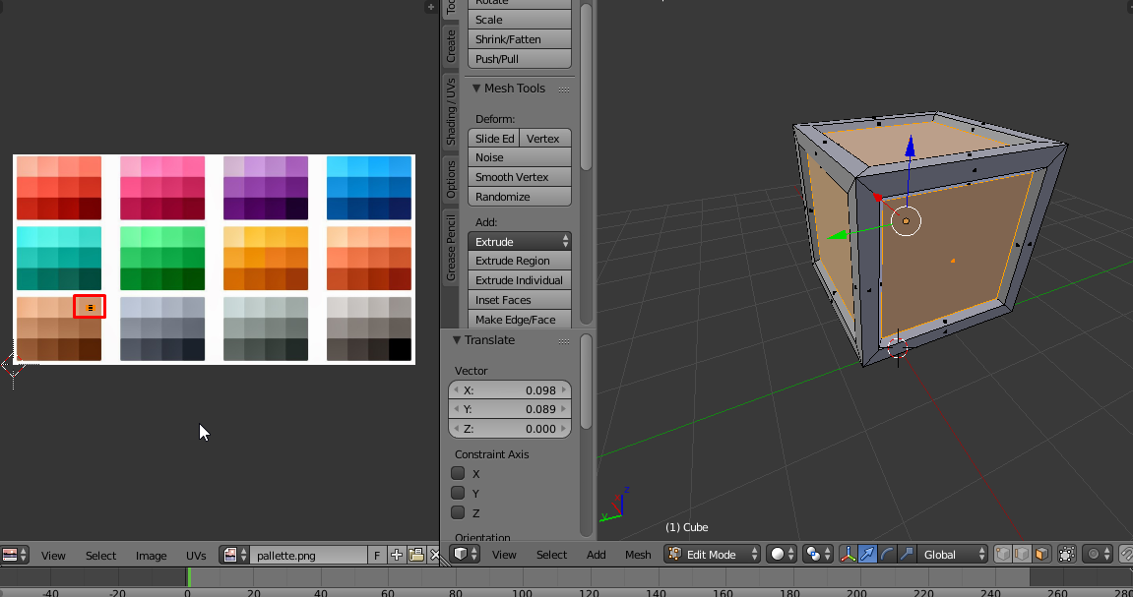Open the Global transform orientation dropdown
This screenshot has width=1133, height=597.
click(x=952, y=554)
